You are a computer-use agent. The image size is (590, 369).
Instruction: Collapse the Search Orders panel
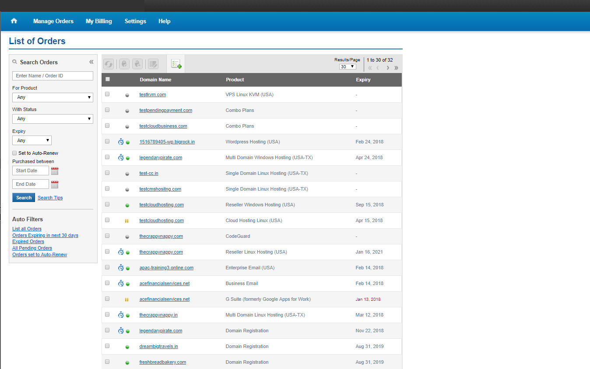coord(91,62)
